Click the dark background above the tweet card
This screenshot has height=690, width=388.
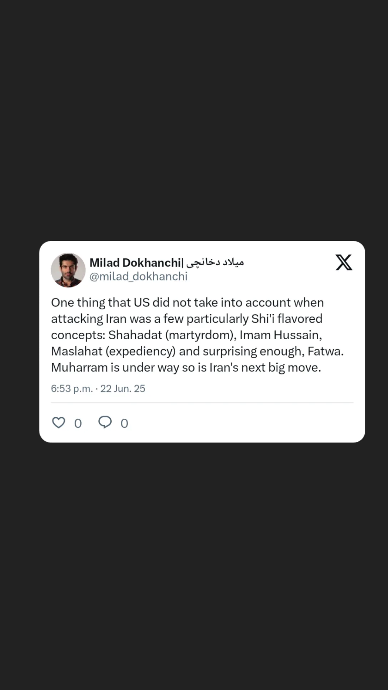[x=194, y=119]
